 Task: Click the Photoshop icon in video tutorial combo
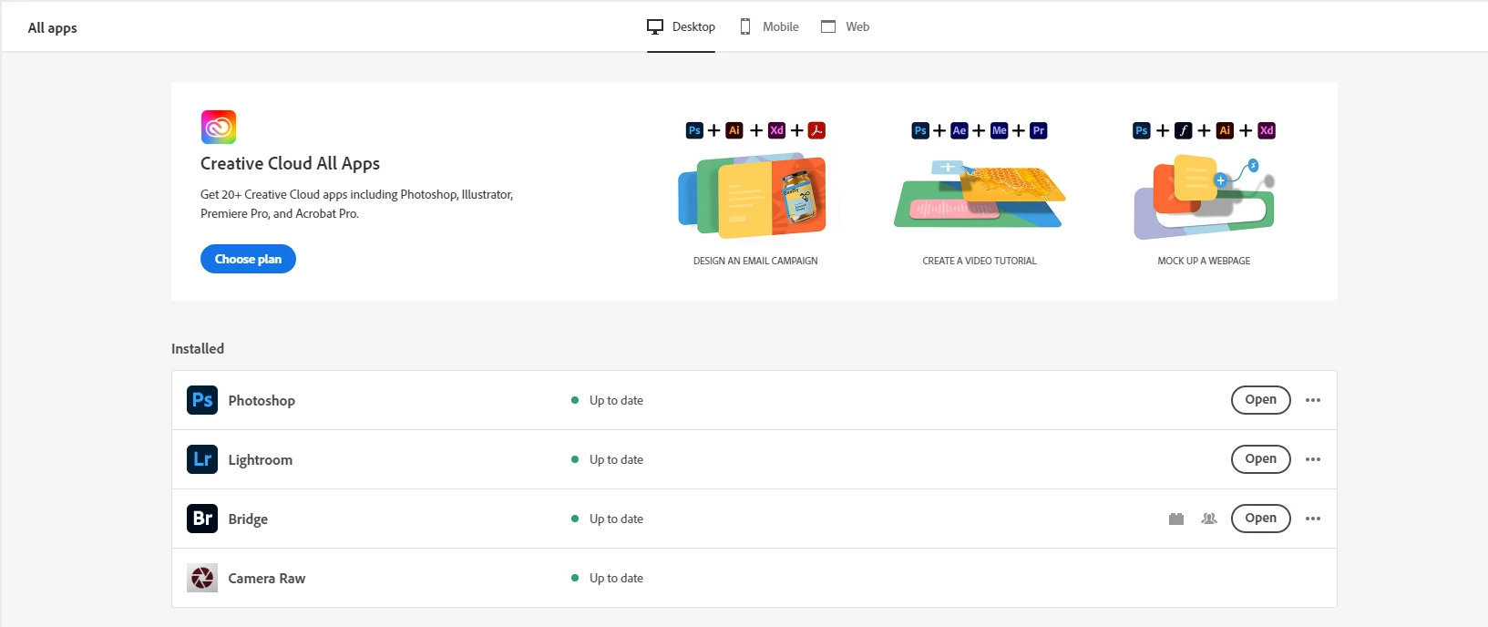pyautogui.click(x=920, y=130)
